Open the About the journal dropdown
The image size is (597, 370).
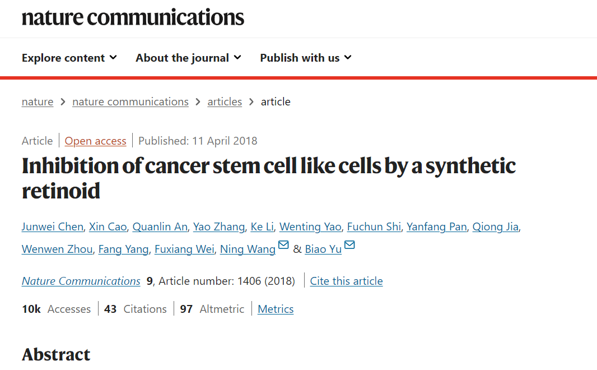coord(188,58)
